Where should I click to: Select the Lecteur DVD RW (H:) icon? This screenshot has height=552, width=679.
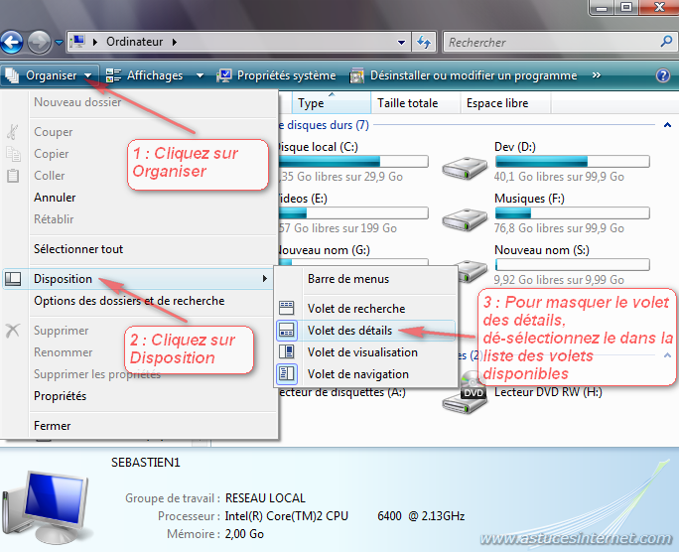click(x=465, y=392)
